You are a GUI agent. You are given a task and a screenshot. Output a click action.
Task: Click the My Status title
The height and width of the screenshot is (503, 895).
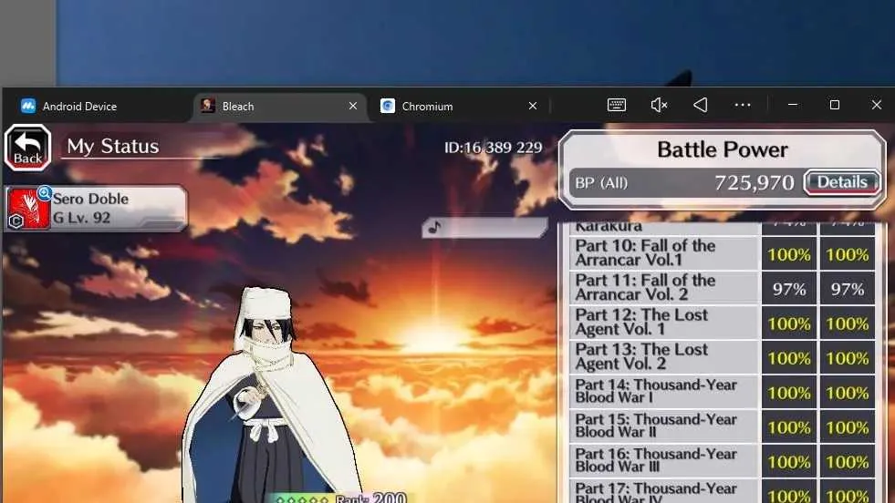pyautogui.click(x=113, y=147)
